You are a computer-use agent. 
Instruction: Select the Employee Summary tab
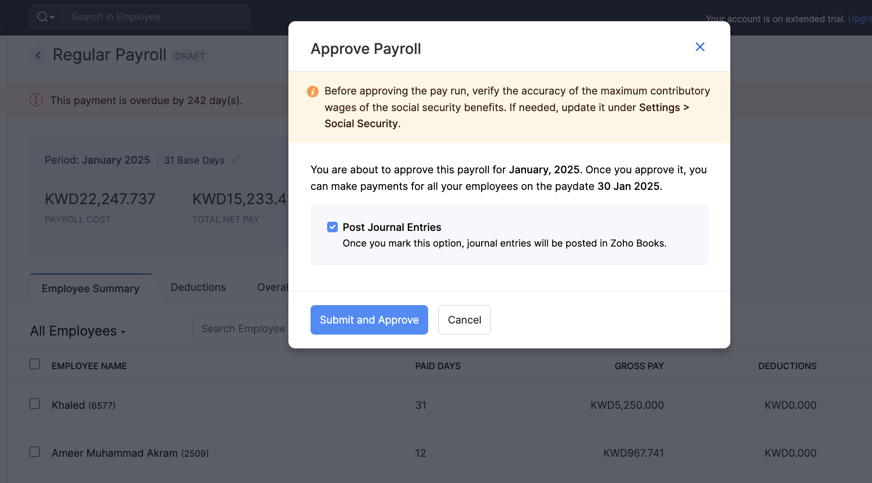tap(90, 288)
